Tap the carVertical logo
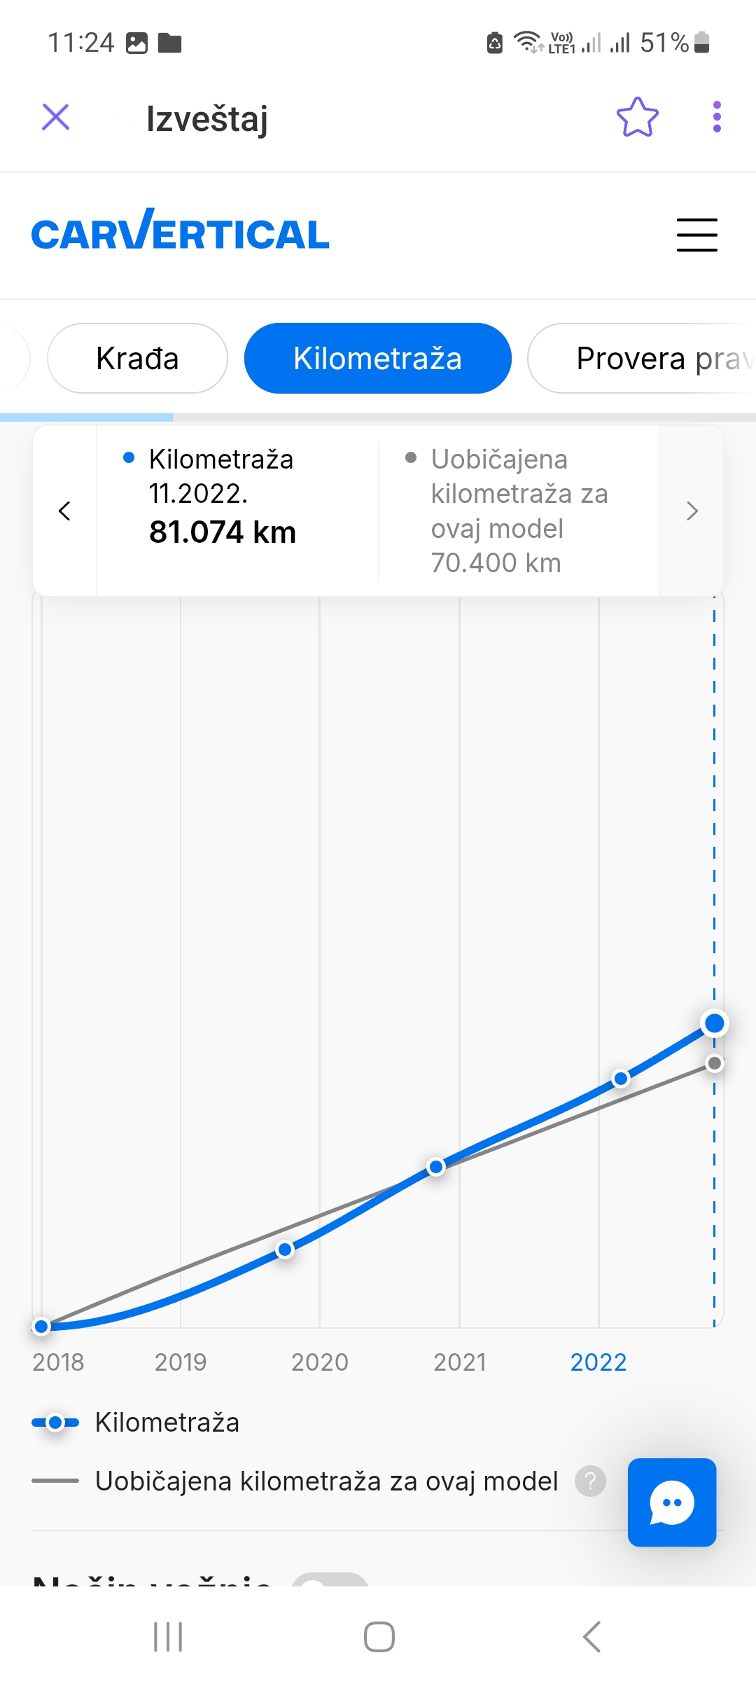Viewport: 756px width, 1681px height. tap(180, 232)
